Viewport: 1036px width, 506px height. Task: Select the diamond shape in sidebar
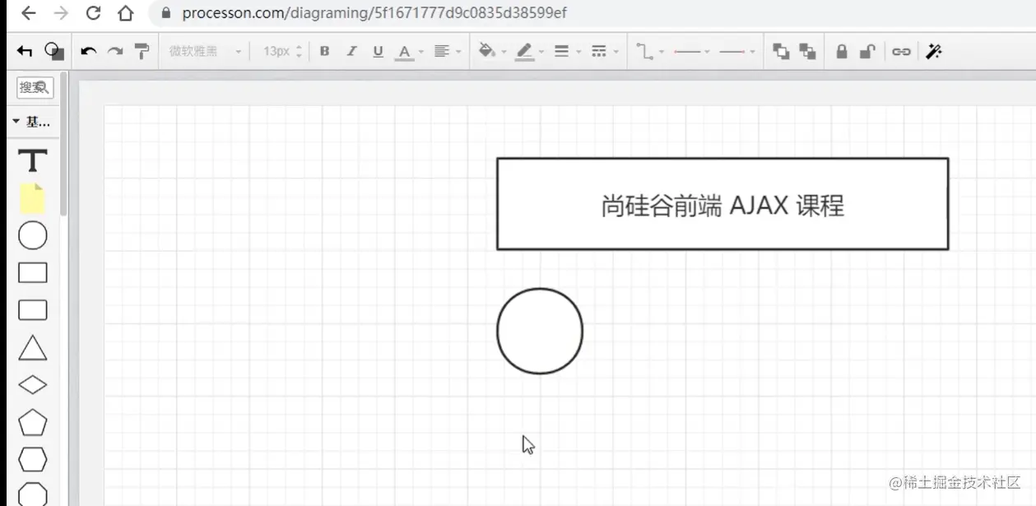[33, 385]
